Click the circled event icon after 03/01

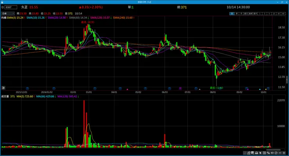[95, 88]
